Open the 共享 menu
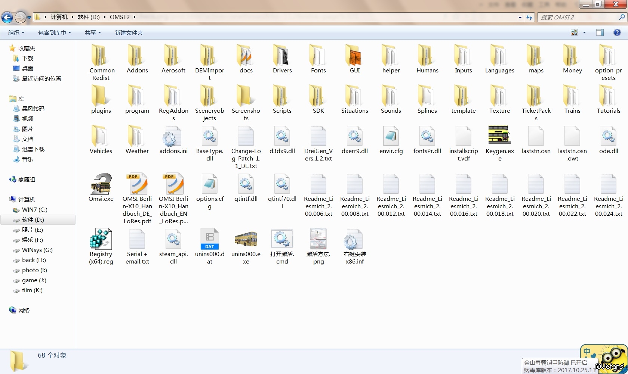The image size is (628, 374). 93,32
